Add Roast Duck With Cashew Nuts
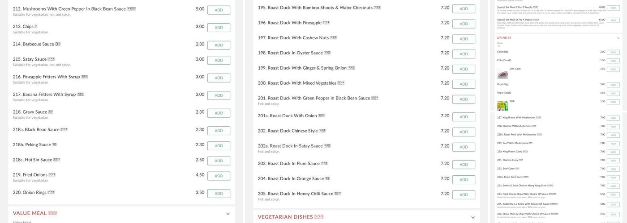 (x=464, y=39)
